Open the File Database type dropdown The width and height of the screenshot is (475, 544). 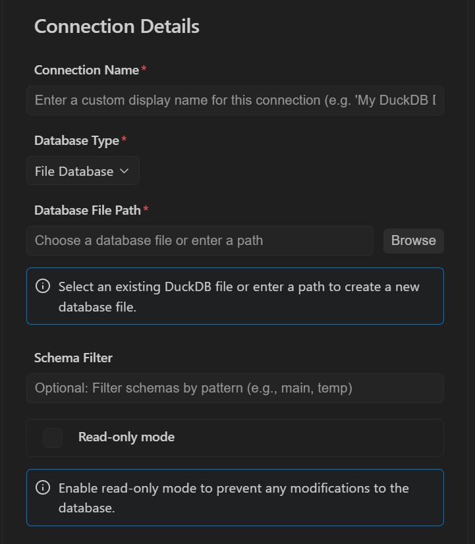(x=83, y=171)
